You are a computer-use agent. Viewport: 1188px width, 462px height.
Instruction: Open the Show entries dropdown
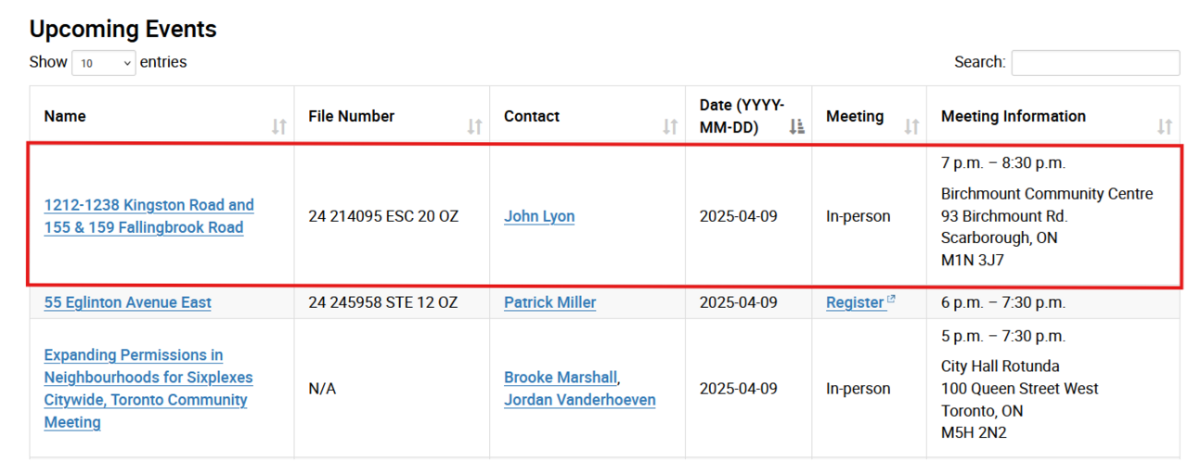(x=104, y=63)
